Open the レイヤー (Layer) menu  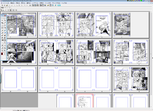click(35, 3)
